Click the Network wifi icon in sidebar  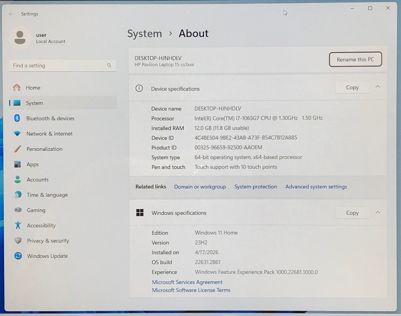point(17,134)
